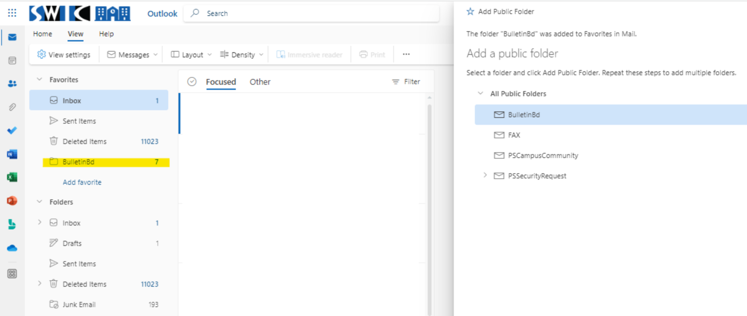Open the app launcher waffle menu
The height and width of the screenshot is (316, 747).
[12, 13]
